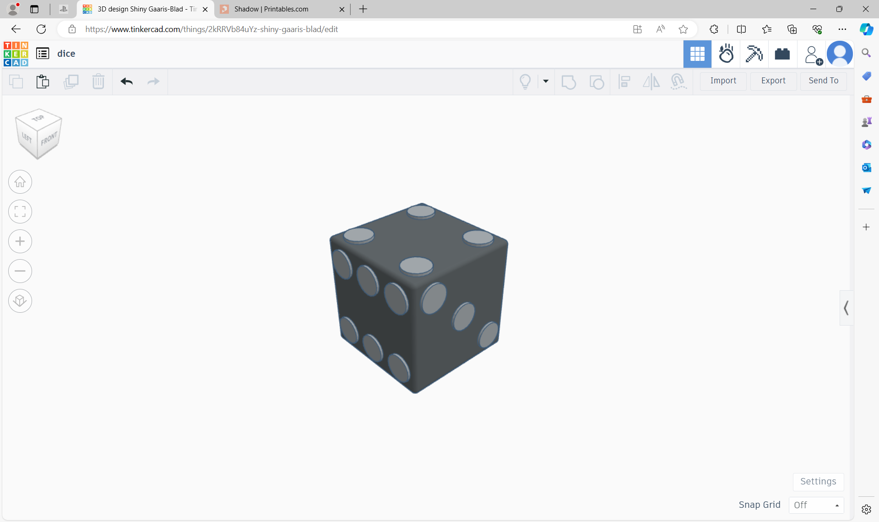Click the Zoom out minus button
Viewport: 879px width, 522px height.
(20, 271)
